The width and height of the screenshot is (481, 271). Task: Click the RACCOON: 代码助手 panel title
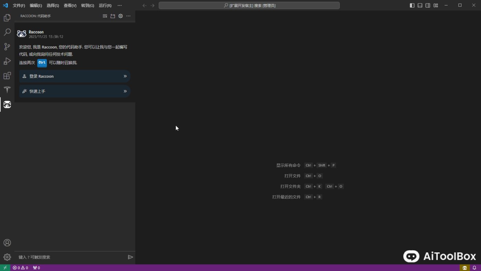[x=35, y=16]
